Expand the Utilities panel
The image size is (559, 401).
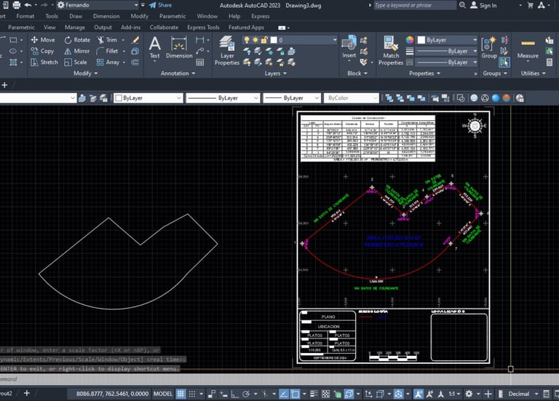(x=533, y=73)
